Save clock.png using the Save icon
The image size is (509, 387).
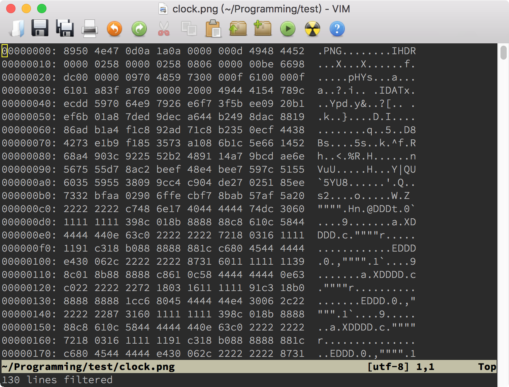click(40, 28)
